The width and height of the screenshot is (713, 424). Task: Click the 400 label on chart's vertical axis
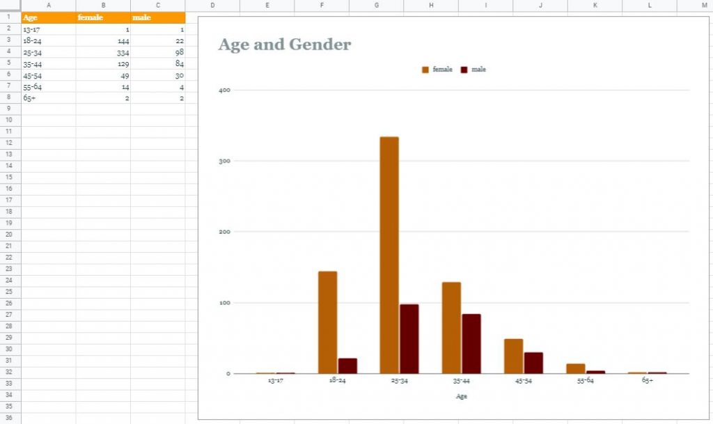(x=225, y=90)
